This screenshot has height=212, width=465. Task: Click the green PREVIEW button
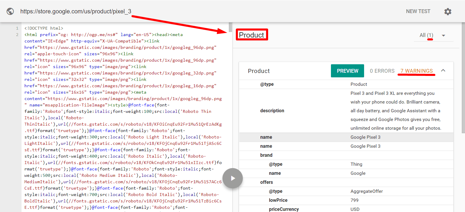click(x=348, y=71)
